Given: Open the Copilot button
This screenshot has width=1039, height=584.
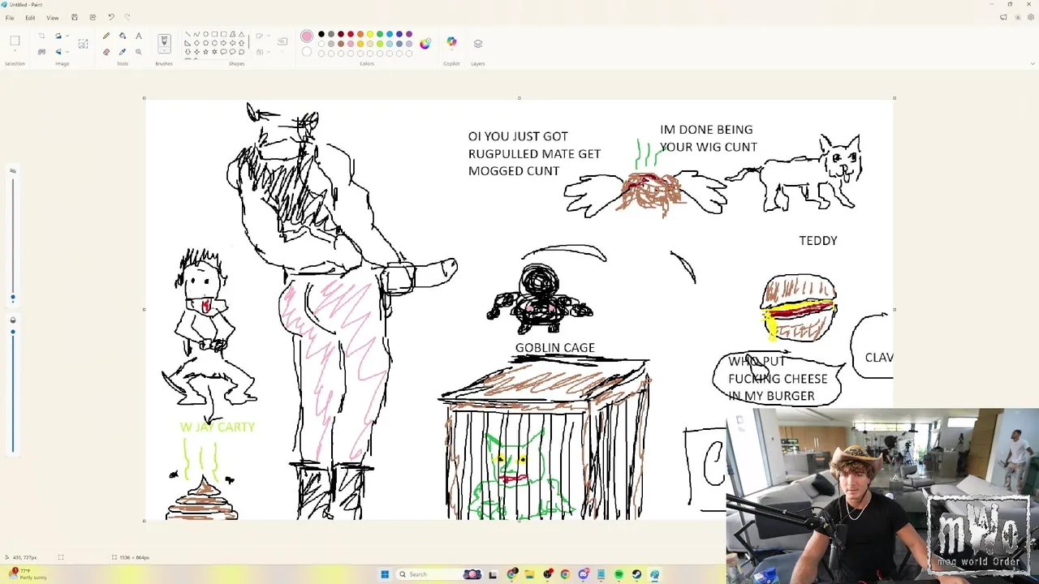Looking at the screenshot, I should click(x=451, y=42).
